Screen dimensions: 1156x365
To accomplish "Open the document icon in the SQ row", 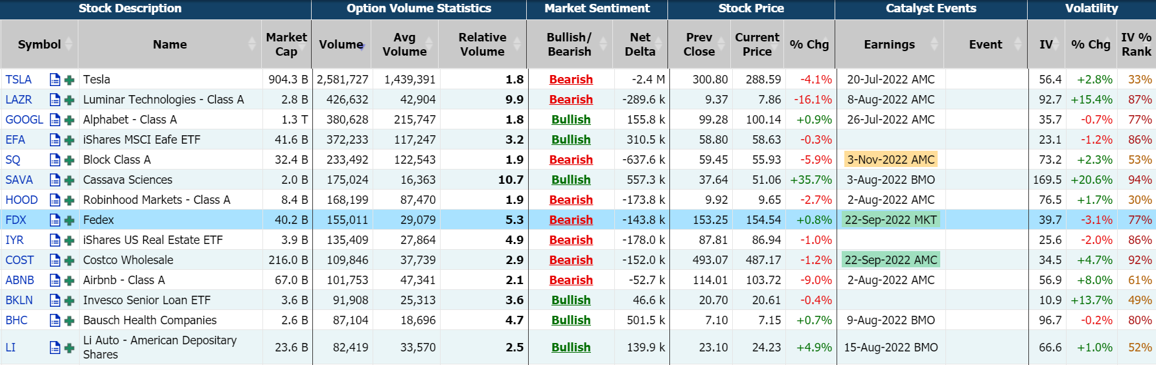I will point(55,160).
